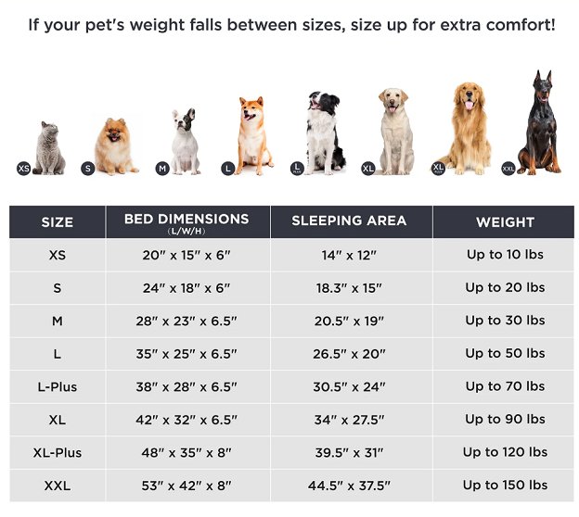
Task: Click the SLEEPING AREA column header
Action: point(349,221)
